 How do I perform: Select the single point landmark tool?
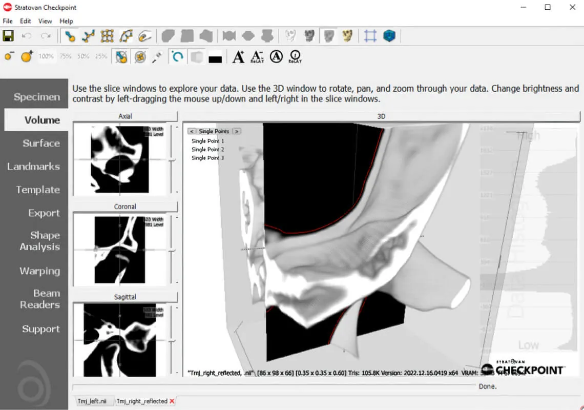pyautogui.click(x=70, y=36)
